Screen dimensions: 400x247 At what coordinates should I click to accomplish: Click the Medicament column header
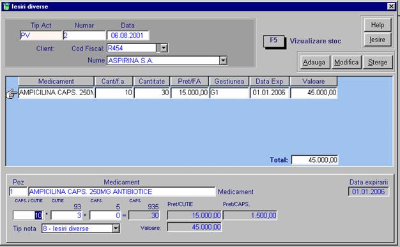pyautogui.click(x=56, y=81)
